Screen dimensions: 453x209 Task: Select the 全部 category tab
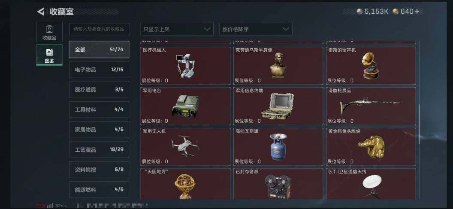99,50
